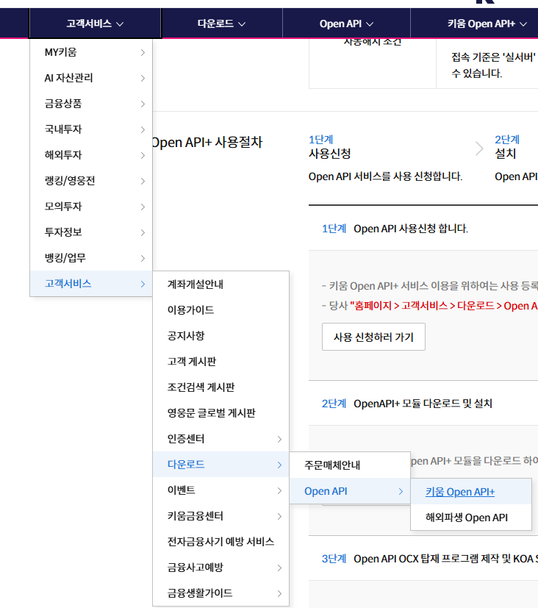Go to 계좌개설안내 submenu item
538x608 pixels.
pyautogui.click(x=221, y=285)
